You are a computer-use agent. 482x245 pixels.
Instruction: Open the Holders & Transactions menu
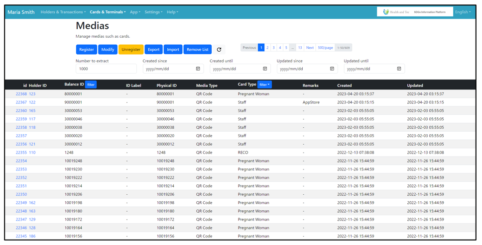point(63,12)
